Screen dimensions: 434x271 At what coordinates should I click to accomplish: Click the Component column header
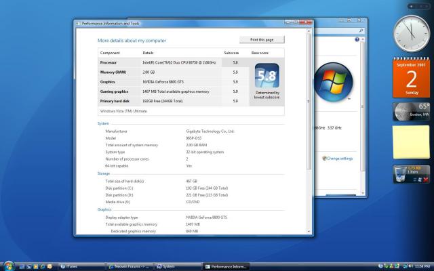[x=110, y=53]
